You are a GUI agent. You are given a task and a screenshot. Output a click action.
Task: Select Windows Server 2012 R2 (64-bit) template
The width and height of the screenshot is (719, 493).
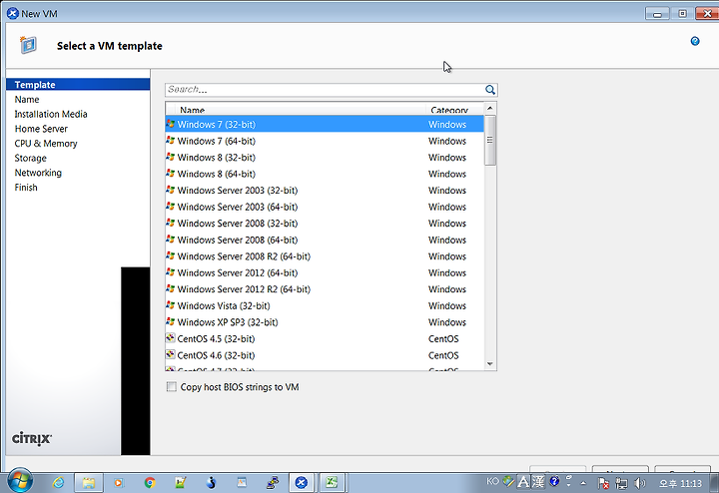coord(325,289)
